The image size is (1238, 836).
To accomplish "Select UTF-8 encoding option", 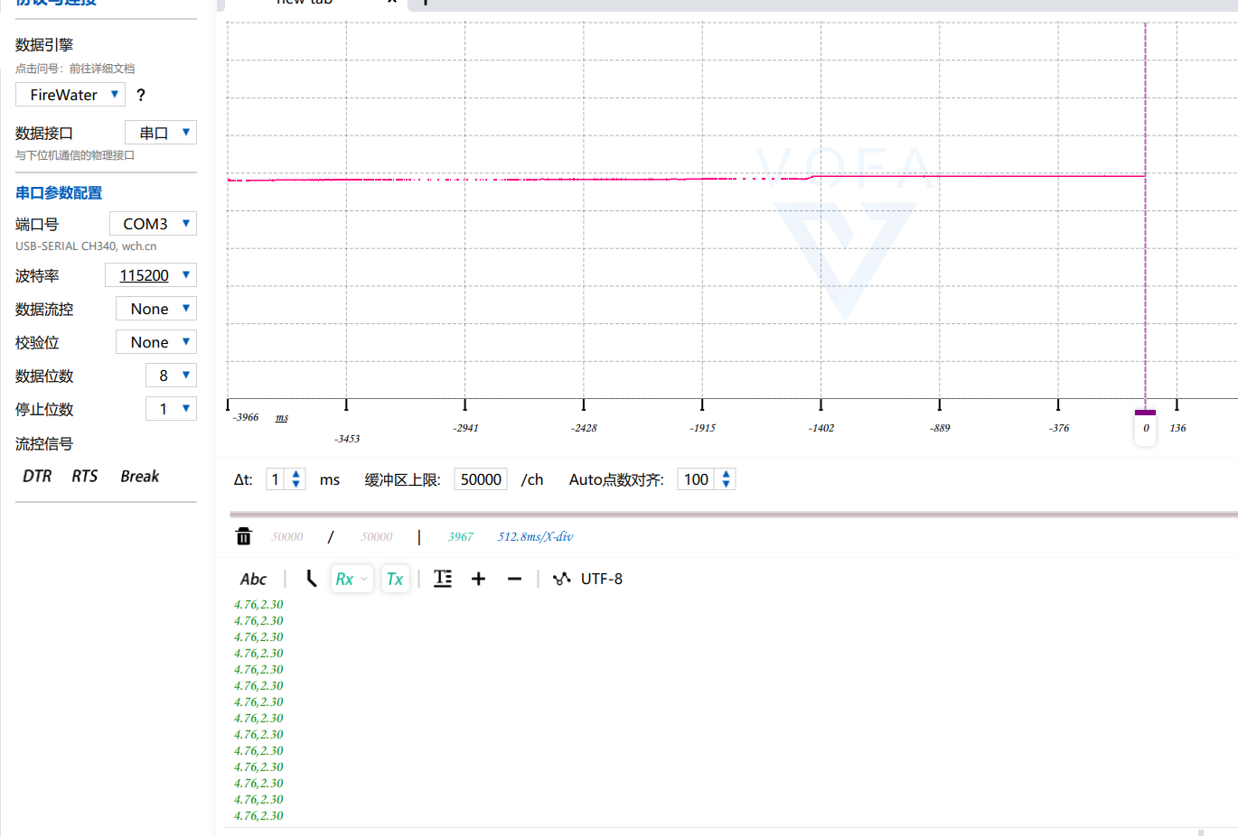I will pyautogui.click(x=602, y=579).
